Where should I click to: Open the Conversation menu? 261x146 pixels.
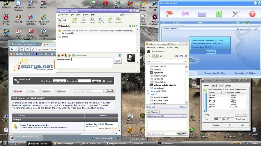tap(63, 15)
